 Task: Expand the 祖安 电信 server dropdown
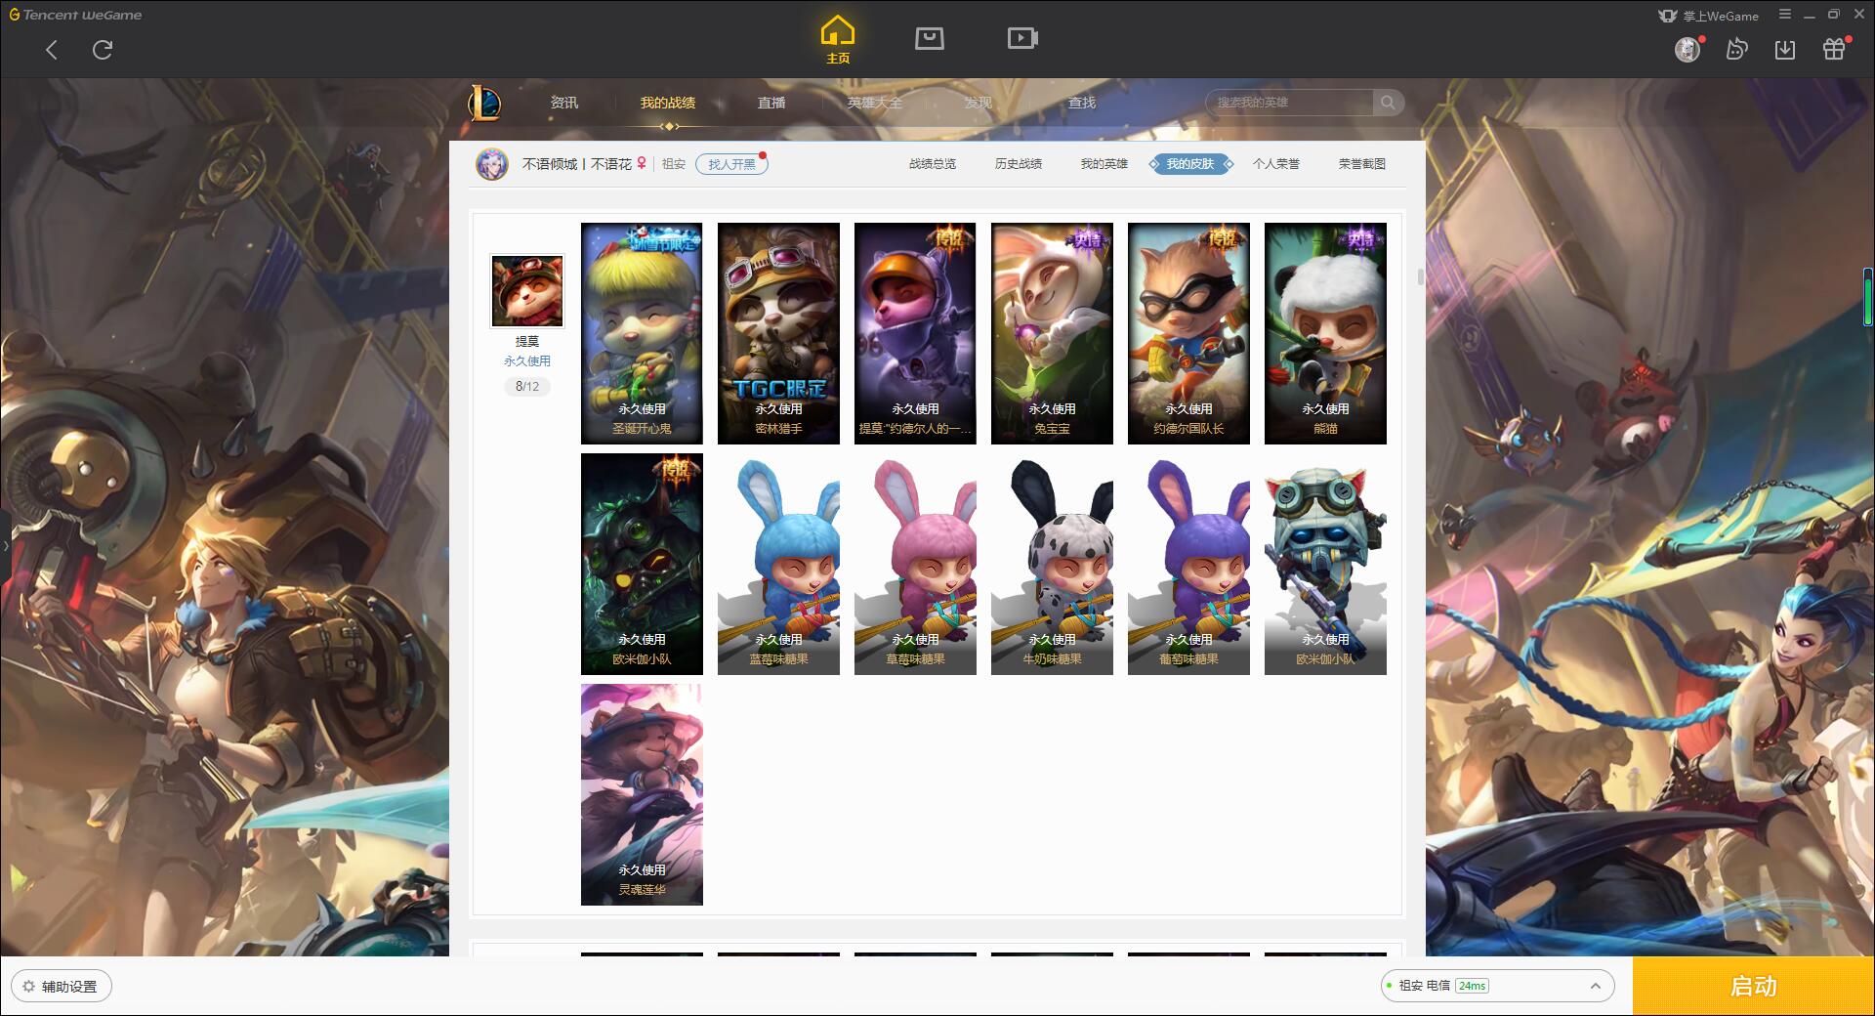coord(1497,986)
